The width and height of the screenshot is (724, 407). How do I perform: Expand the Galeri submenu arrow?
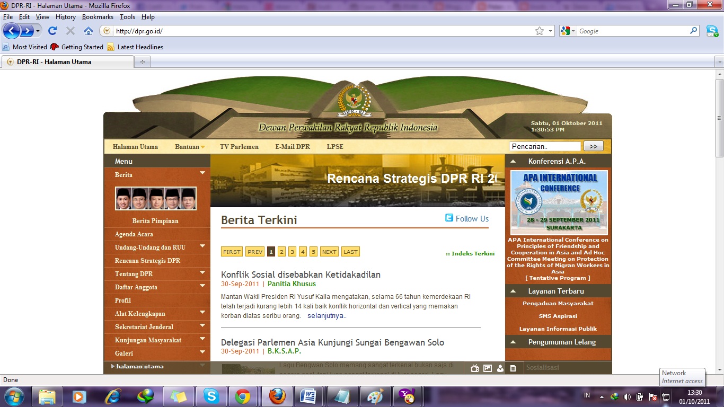point(202,352)
